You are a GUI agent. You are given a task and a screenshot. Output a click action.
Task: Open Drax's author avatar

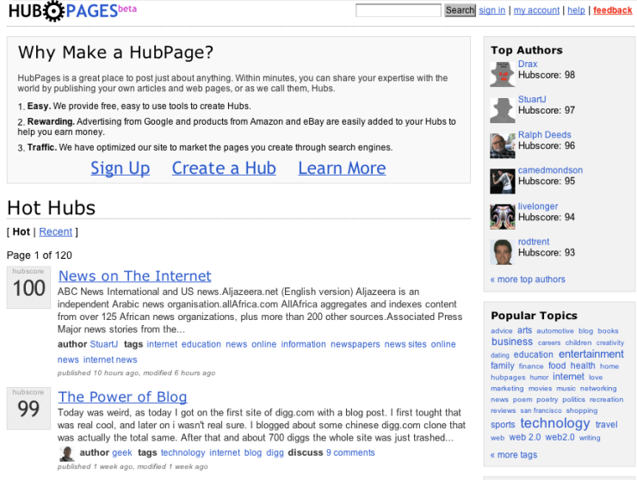502,74
